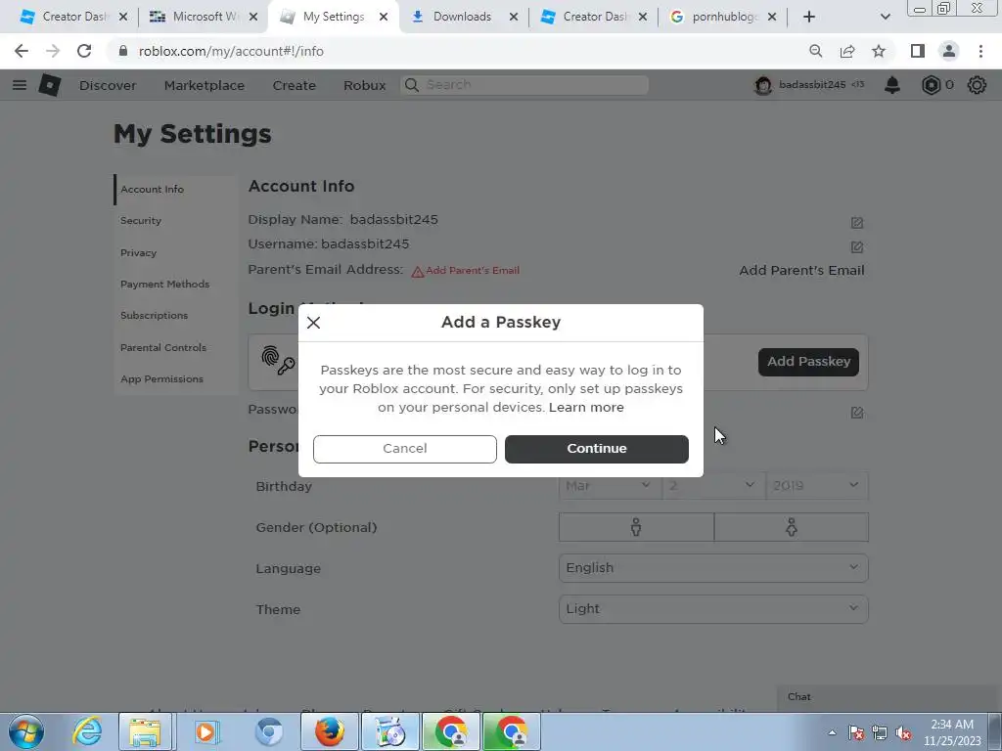Reload the current page

click(84, 51)
